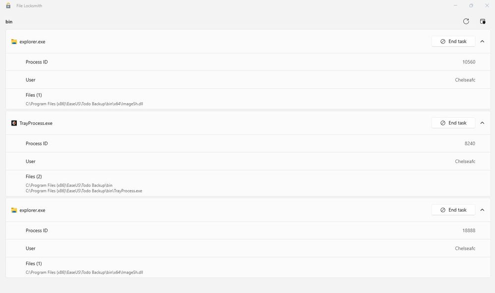Click the TrayProcess.exe process name

(x=36, y=123)
